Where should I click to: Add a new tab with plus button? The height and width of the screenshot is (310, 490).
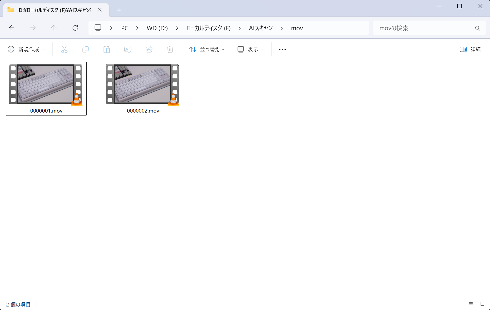coord(119,10)
